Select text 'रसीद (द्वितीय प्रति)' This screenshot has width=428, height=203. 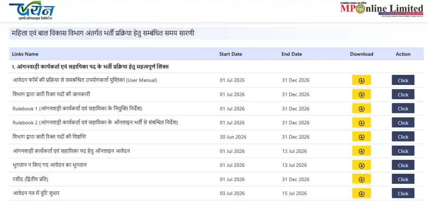coord(31,179)
